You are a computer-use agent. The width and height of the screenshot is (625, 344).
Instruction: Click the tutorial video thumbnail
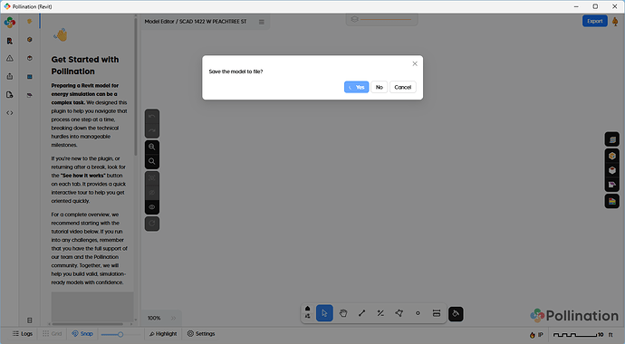pos(92,307)
